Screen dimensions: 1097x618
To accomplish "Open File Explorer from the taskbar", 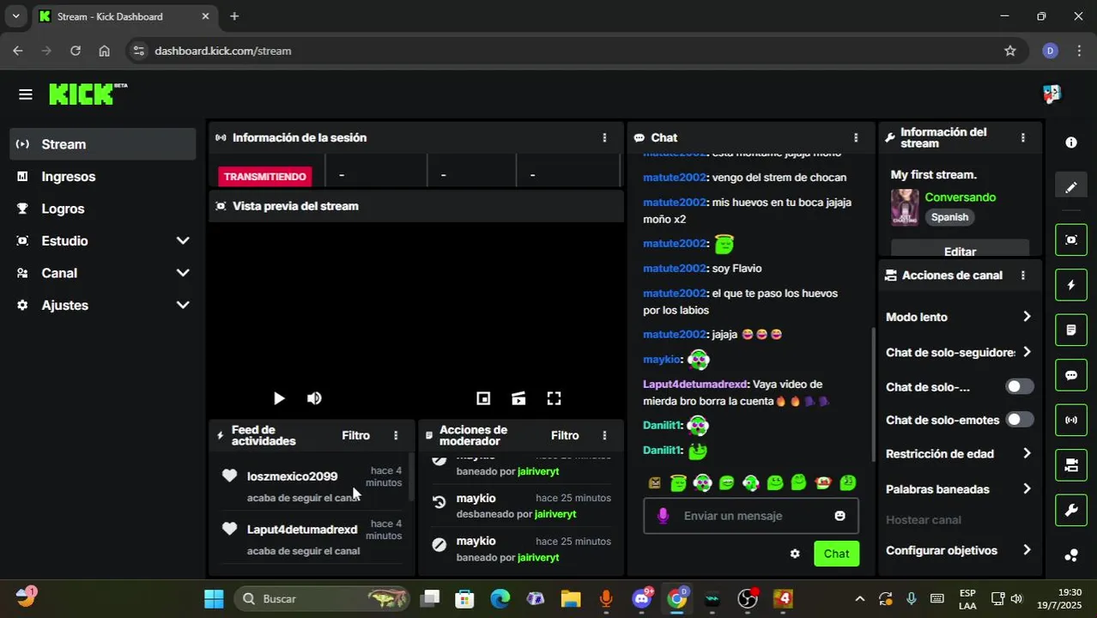I will pyautogui.click(x=570, y=598).
